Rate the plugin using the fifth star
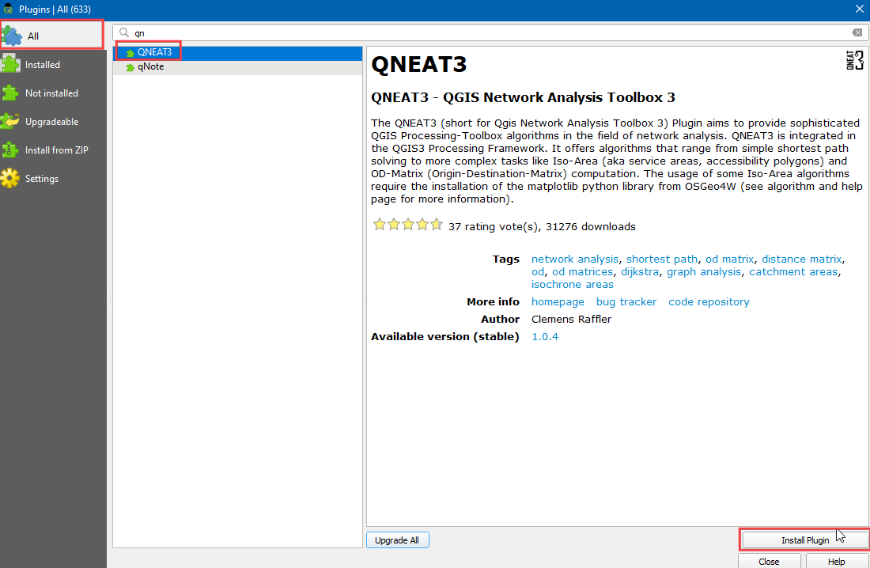Screen dimensions: 870x568 coord(436,225)
